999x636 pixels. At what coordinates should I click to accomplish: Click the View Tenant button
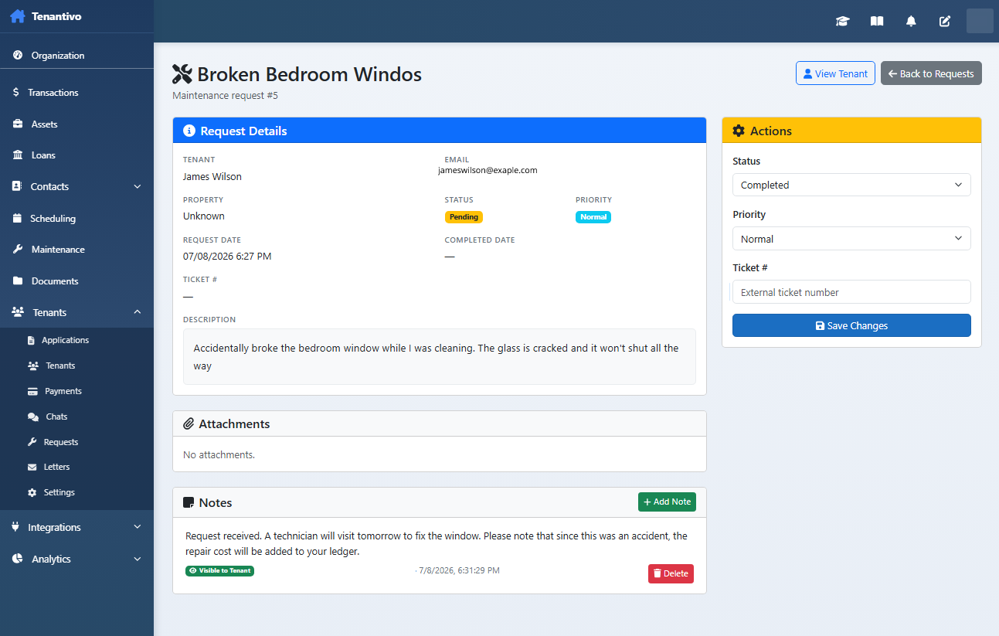click(835, 73)
